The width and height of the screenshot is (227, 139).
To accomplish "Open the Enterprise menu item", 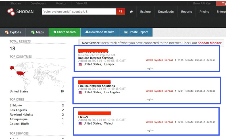I will [221, 12].
